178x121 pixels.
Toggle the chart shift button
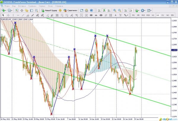click(x=131, y=10)
